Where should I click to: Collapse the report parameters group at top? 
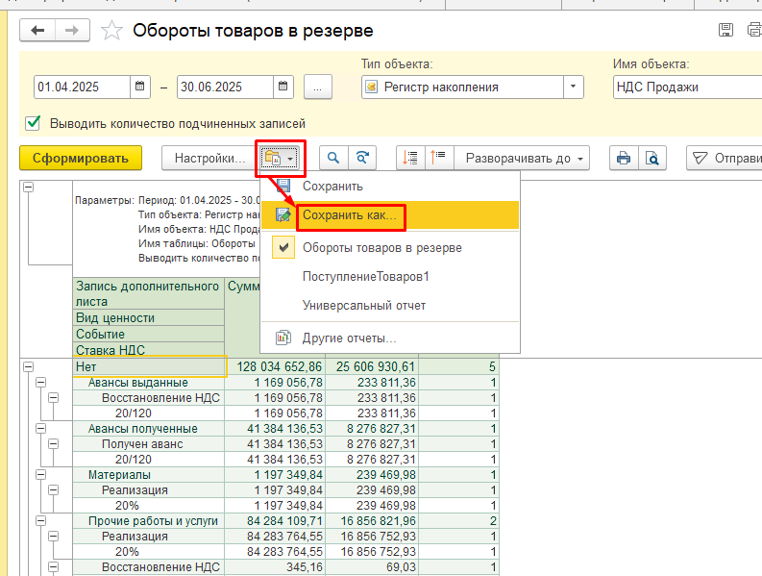(x=29, y=187)
